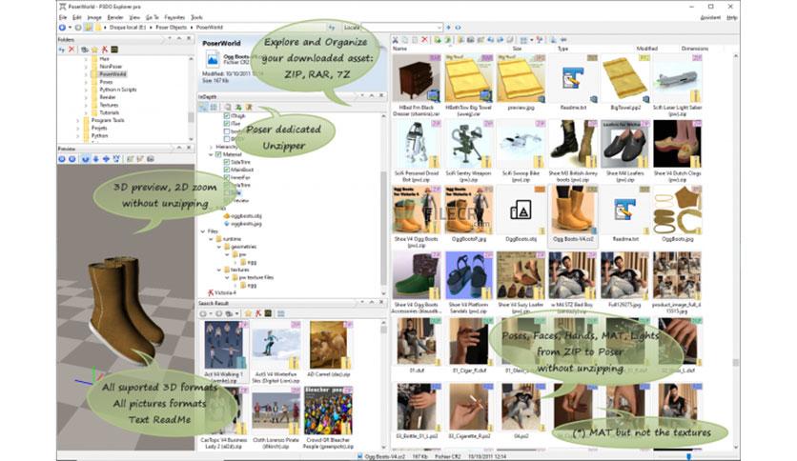Click the red Delete X in files toolbar
The height and width of the screenshot is (461, 797).
pyautogui.click(x=424, y=40)
